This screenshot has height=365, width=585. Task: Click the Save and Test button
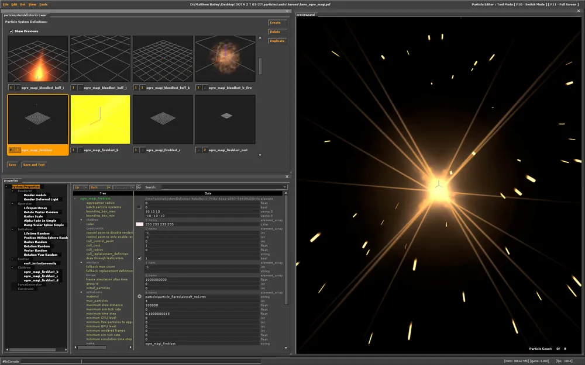(x=34, y=165)
